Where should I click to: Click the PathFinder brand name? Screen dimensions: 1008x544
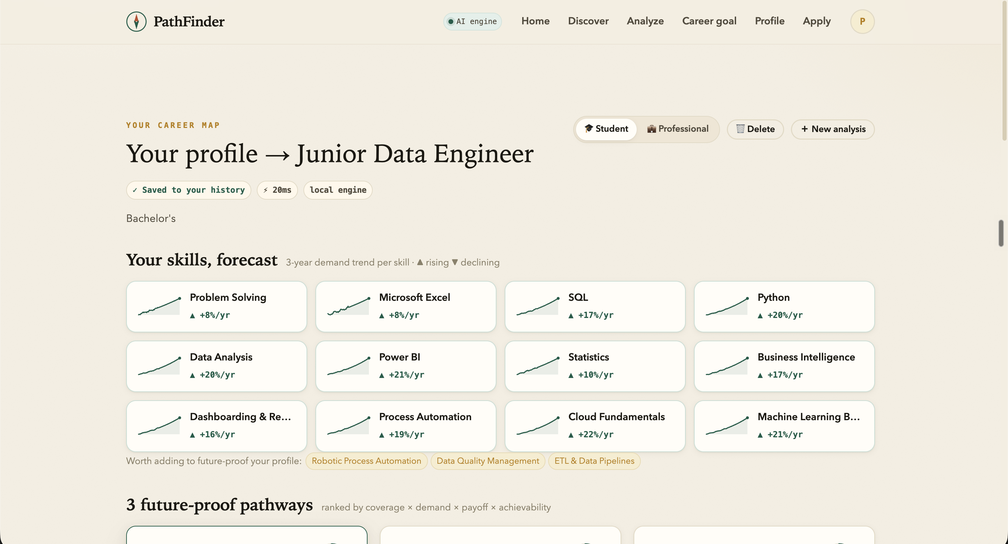click(189, 22)
